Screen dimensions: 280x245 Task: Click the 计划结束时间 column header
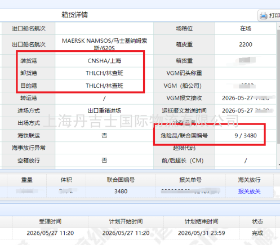pyautogui.click(x=202, y=221)
